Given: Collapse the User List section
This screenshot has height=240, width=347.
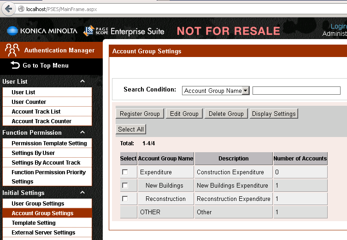Looking at the screenshot, I should coord(82,81).
